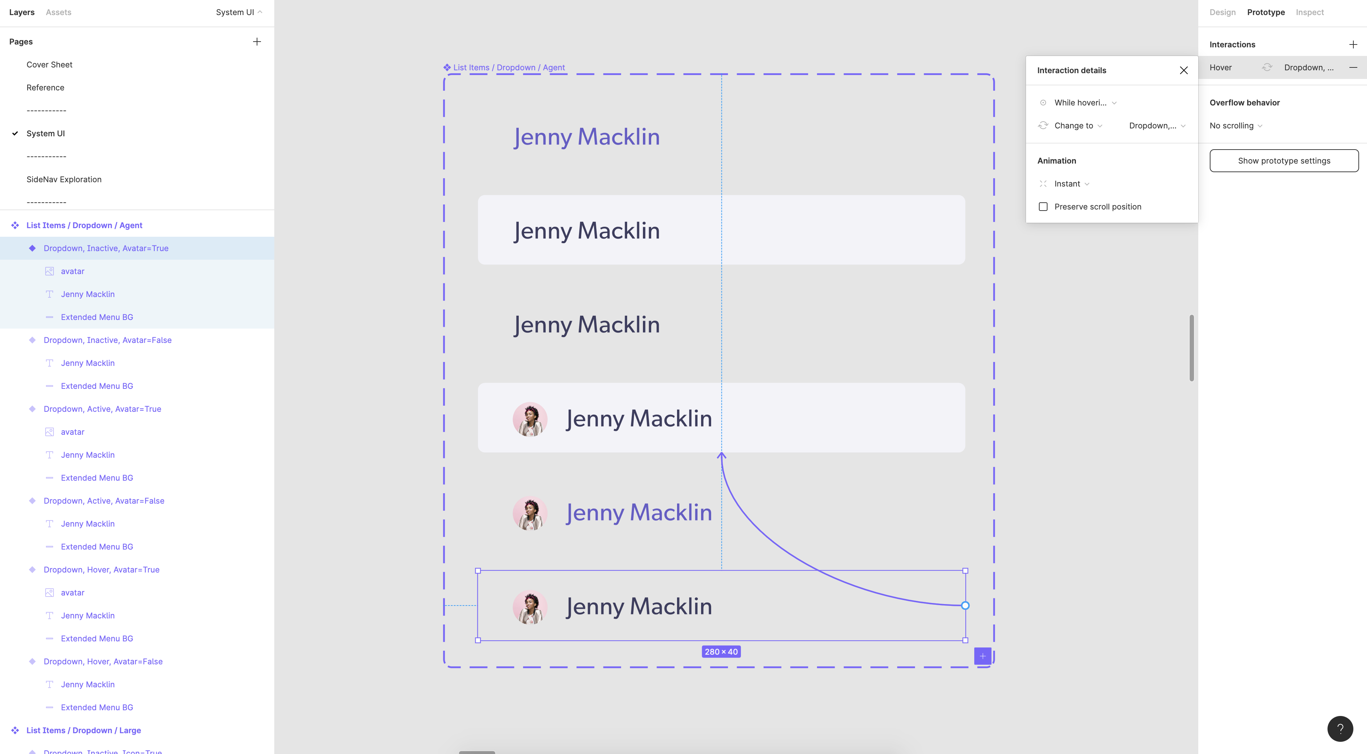Click the variant diamond icon of Dropdown, Inactive, Avatar=True
This screenshot has height=754, width=1367.
point(32,248)
